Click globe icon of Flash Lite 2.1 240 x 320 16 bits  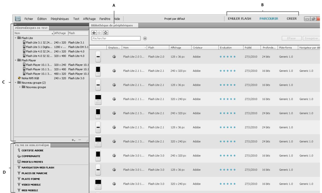pyautogui.click(x=114, y=71)
